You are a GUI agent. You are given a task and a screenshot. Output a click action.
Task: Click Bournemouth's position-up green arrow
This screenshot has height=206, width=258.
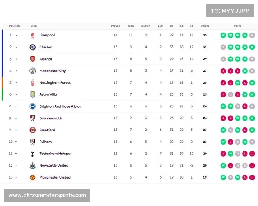click(16, 118)
